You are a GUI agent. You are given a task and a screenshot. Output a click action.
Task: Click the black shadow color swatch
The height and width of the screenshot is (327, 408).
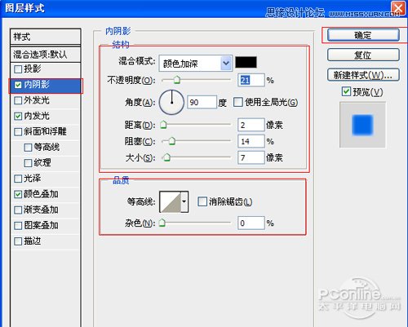246,62
